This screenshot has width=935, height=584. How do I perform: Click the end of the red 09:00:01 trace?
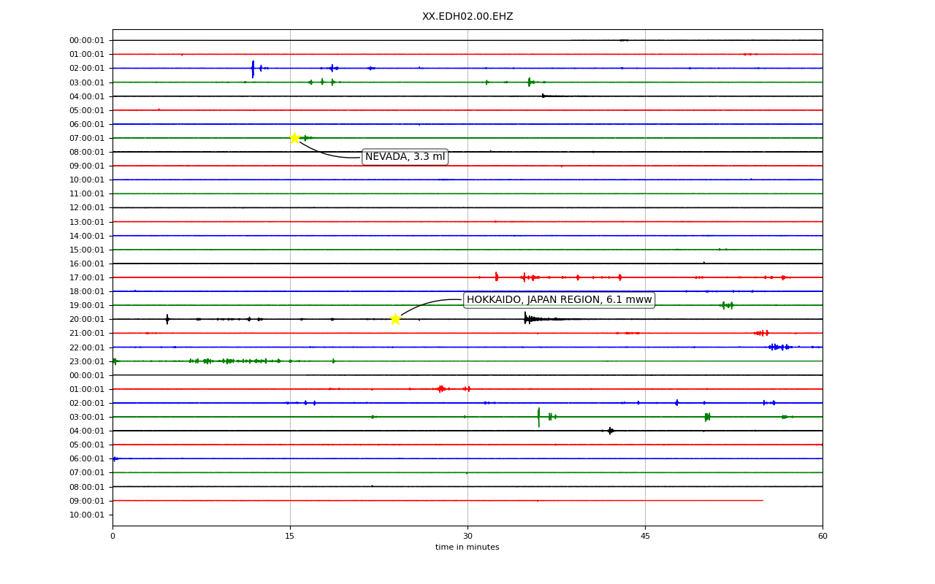762,500
